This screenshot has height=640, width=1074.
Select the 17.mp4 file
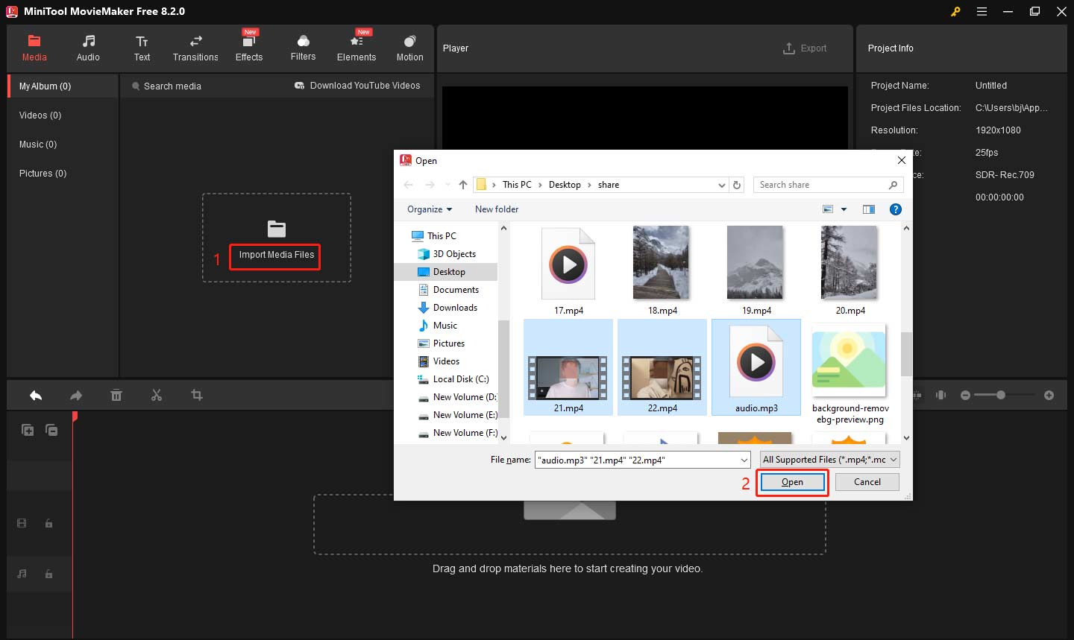[568, 270]
